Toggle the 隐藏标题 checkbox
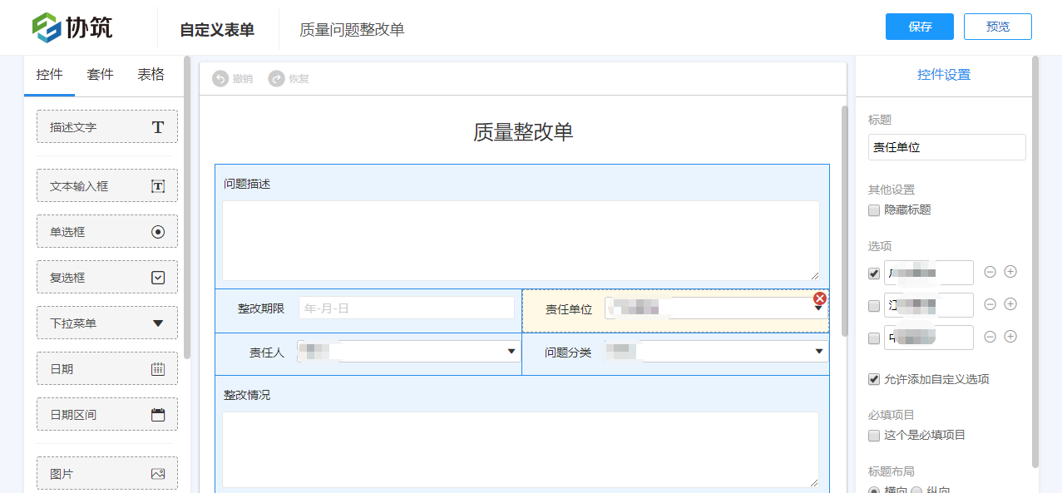 click(874, 210)
